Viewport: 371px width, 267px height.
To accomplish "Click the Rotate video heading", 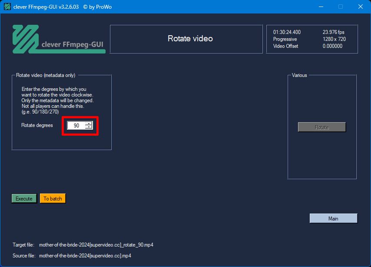I will 190,39.
